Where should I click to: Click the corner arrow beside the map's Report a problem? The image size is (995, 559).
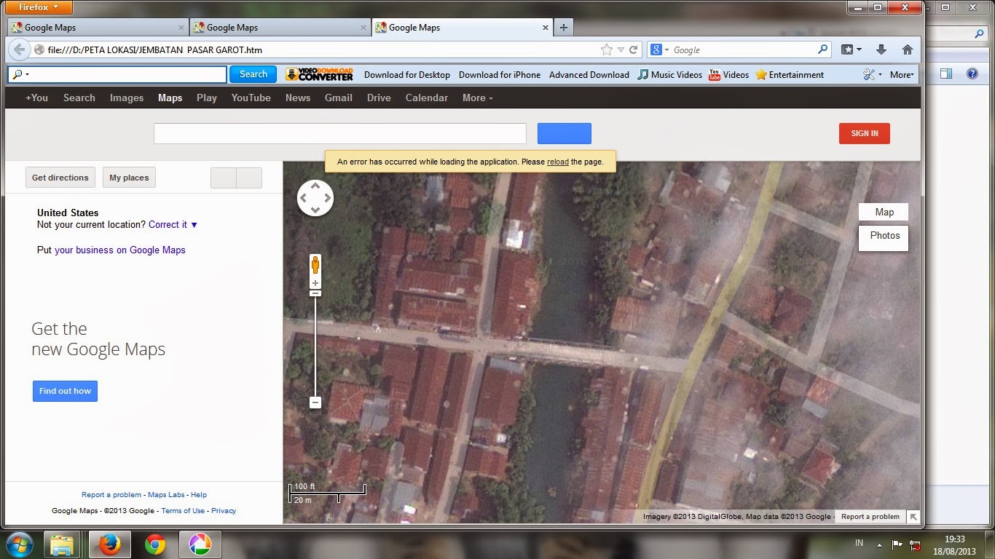point(913,517)
